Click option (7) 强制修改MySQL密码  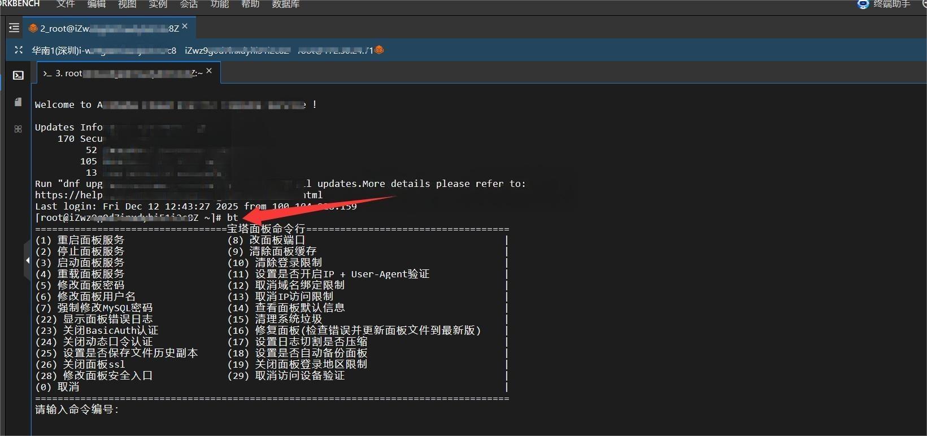(94, 308)
